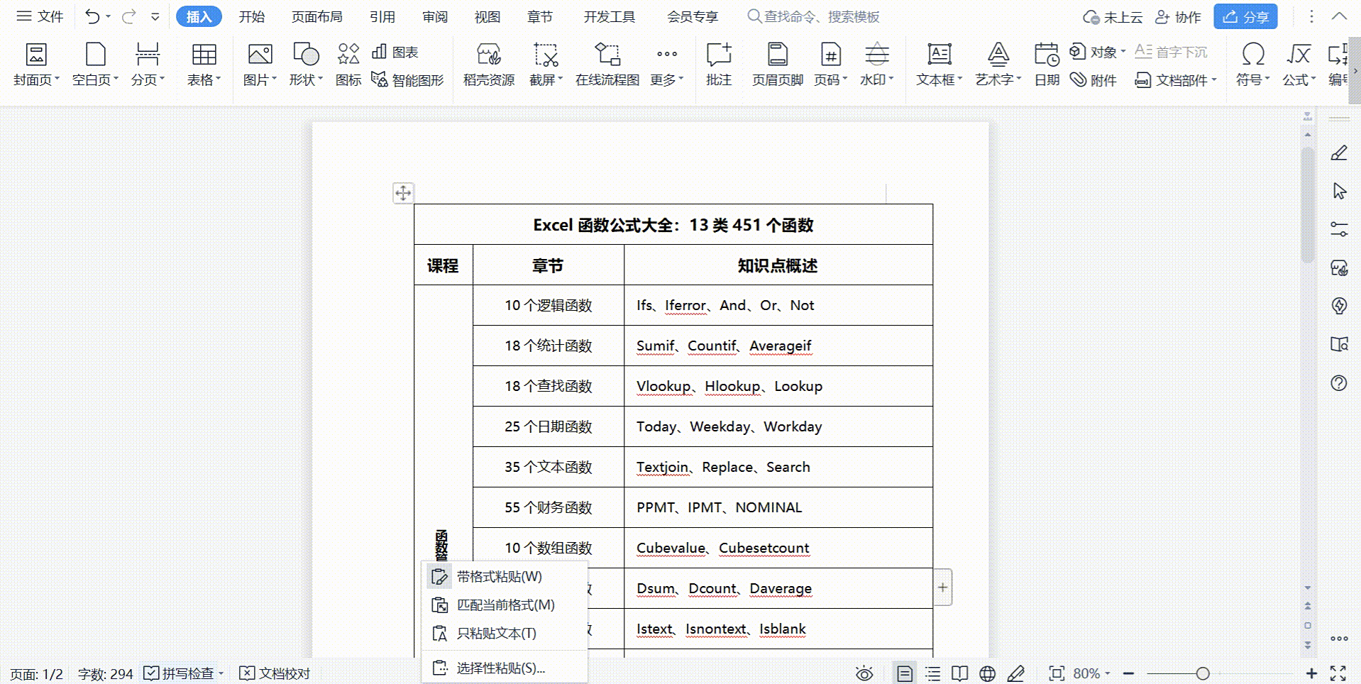Choose 只粘贴文本 from the paste menu
This screenshot has width=1361, height=684.
[495, 633]
